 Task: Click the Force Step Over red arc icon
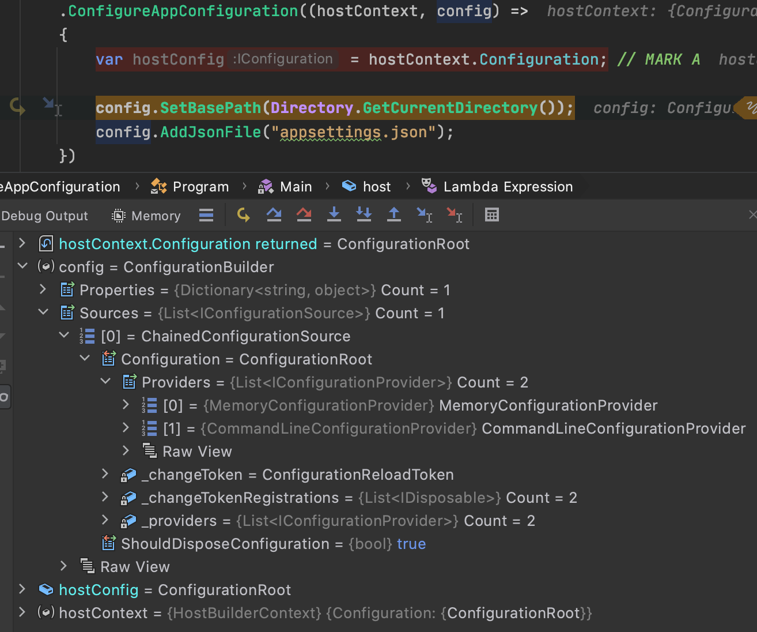click(304, 215)
